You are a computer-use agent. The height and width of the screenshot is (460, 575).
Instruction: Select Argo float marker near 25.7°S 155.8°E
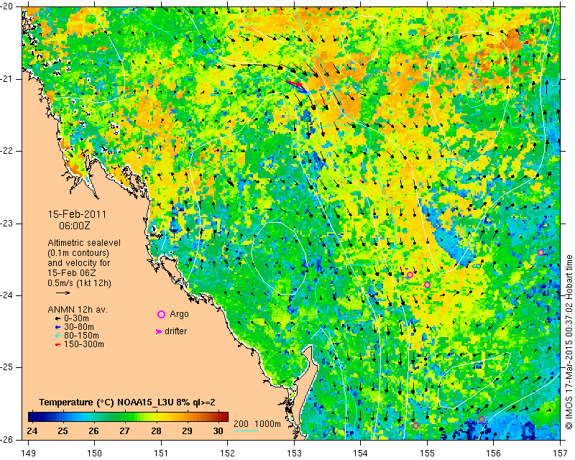click(482, 419)
